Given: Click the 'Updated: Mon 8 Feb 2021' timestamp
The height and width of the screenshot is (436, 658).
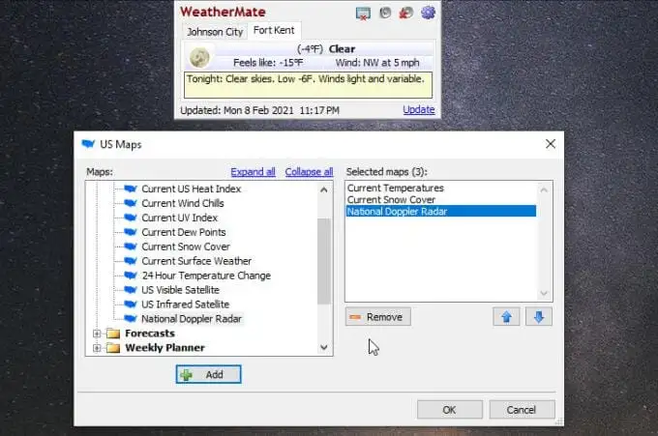Looking at the screenshot, I should tap(259, 110).
